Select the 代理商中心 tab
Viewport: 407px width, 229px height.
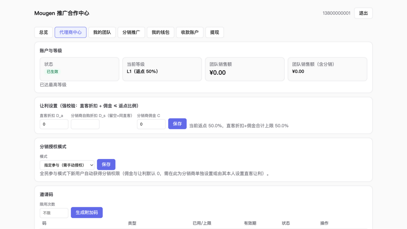(71, 32)
